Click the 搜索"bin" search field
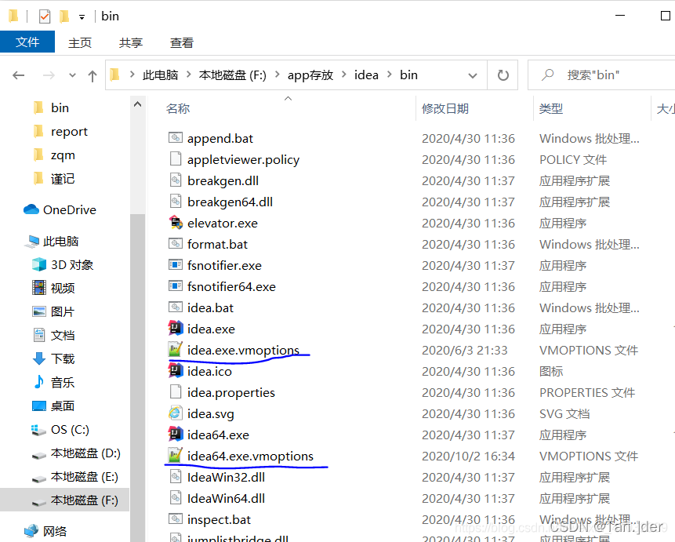 coord(603,75)
